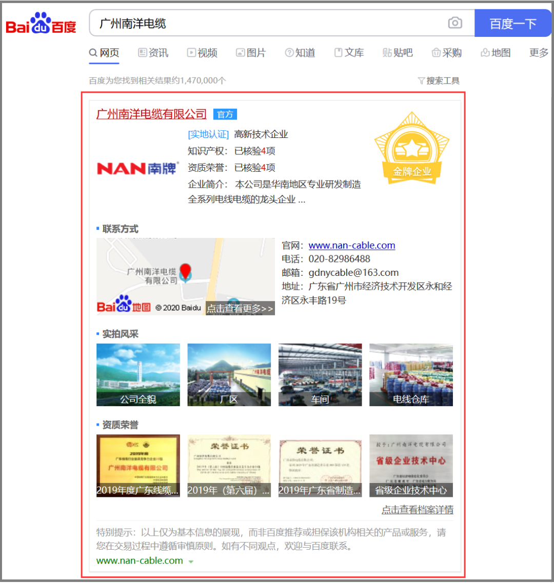Open camera image search icon
Viewport: 554px width, 583px height.
click(455, 23)
